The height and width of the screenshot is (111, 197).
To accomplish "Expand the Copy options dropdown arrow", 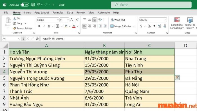I will pos(25,23).
